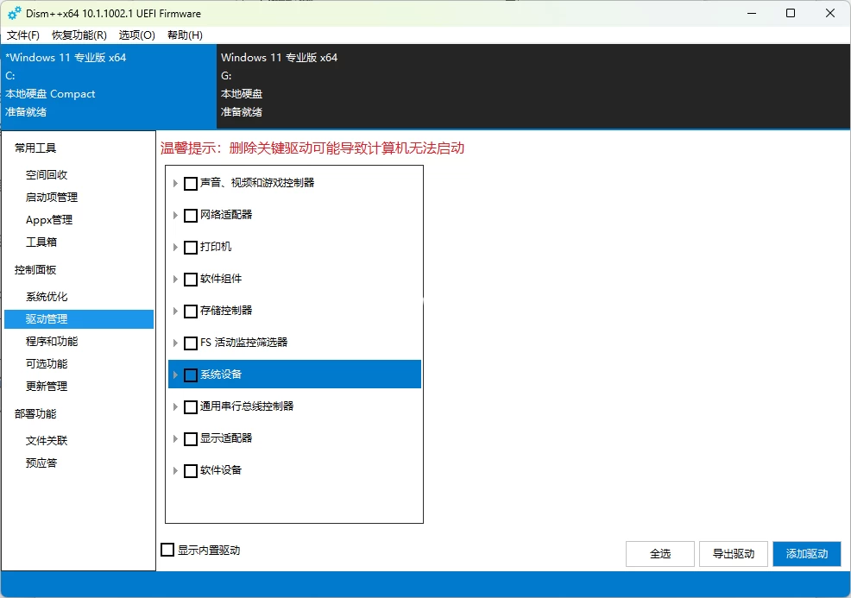Click the 添加驱动 button

[806, 554]
